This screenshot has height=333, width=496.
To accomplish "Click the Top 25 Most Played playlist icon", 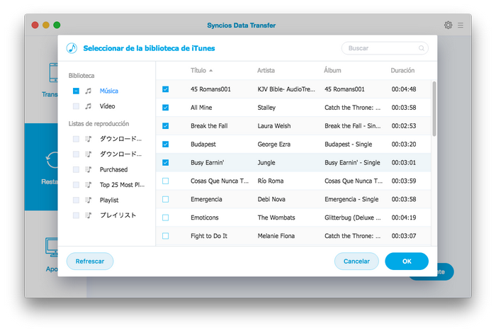I will click(89, 185).
